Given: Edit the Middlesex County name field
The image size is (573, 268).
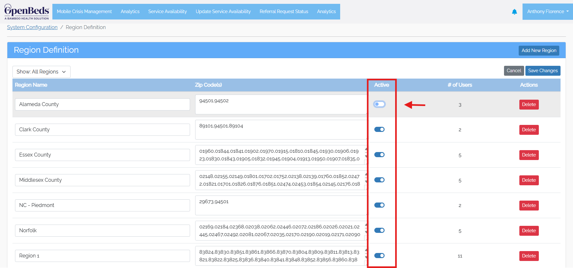Looking at the screenshot, I should pos(103,180).
